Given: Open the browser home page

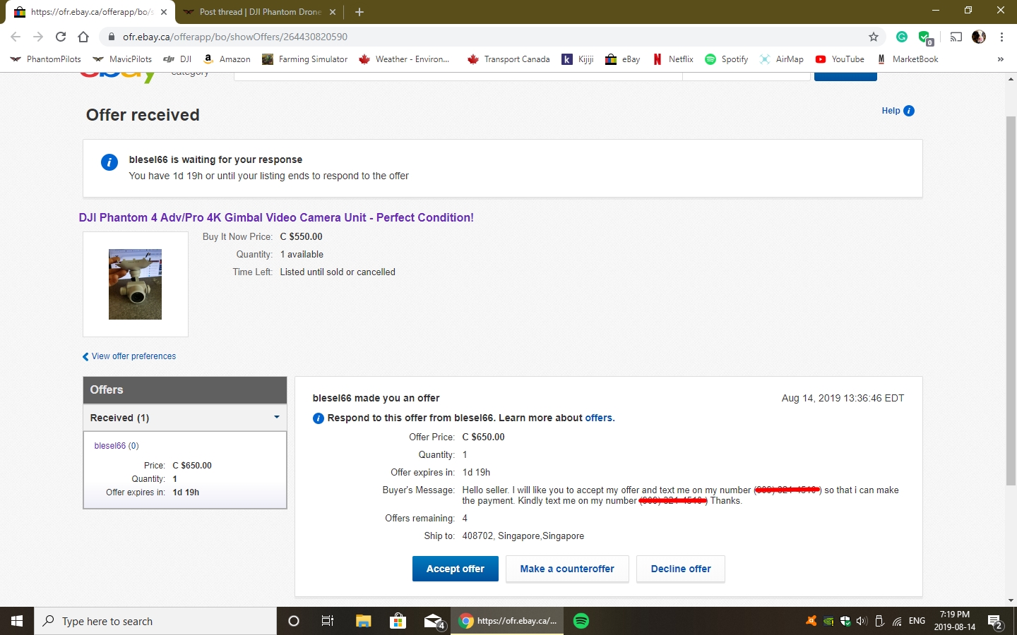Looking at the screenshot, I should point(83,37).
